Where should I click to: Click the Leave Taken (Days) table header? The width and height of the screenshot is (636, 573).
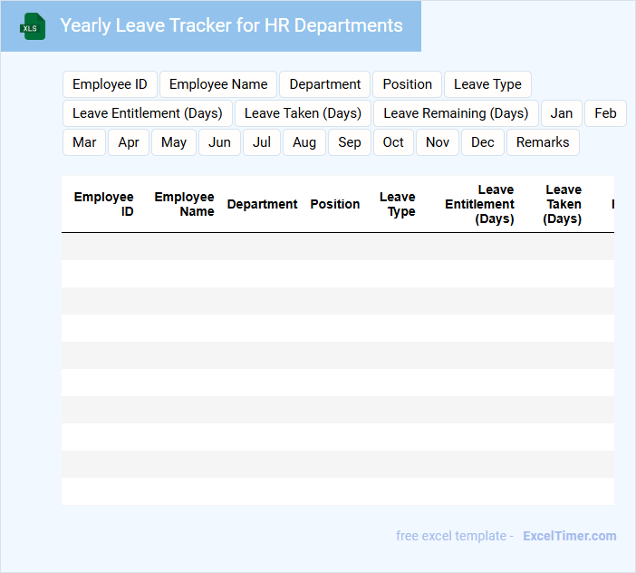tap(563, 204)
